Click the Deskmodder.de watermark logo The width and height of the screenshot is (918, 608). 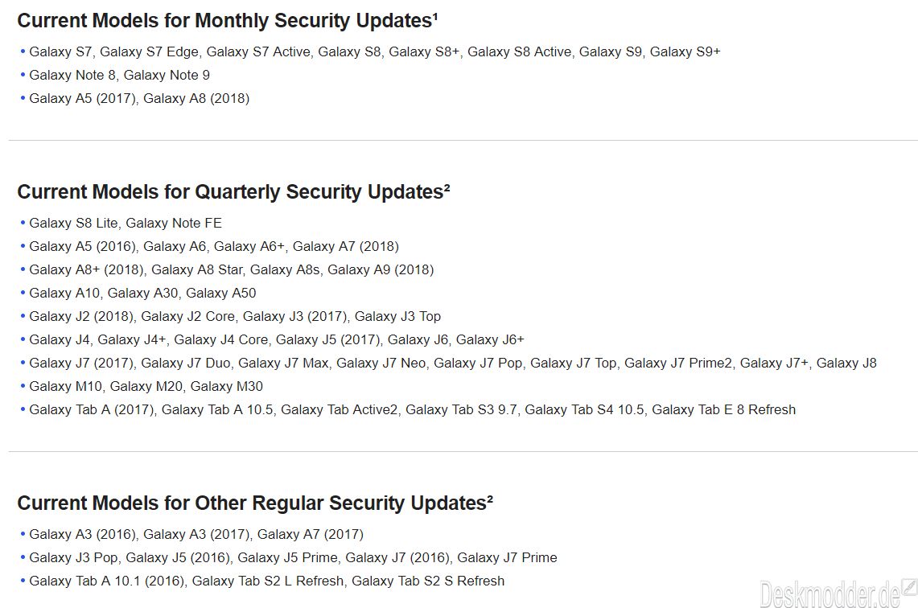pos(829,594)
